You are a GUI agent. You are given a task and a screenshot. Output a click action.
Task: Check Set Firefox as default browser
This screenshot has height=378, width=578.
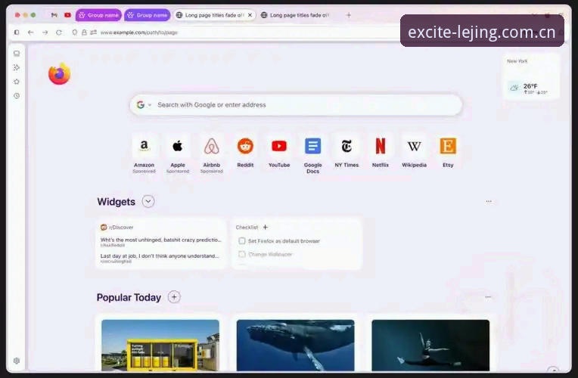(242, 241)
